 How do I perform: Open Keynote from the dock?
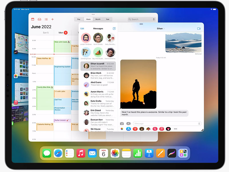(149, 153)
